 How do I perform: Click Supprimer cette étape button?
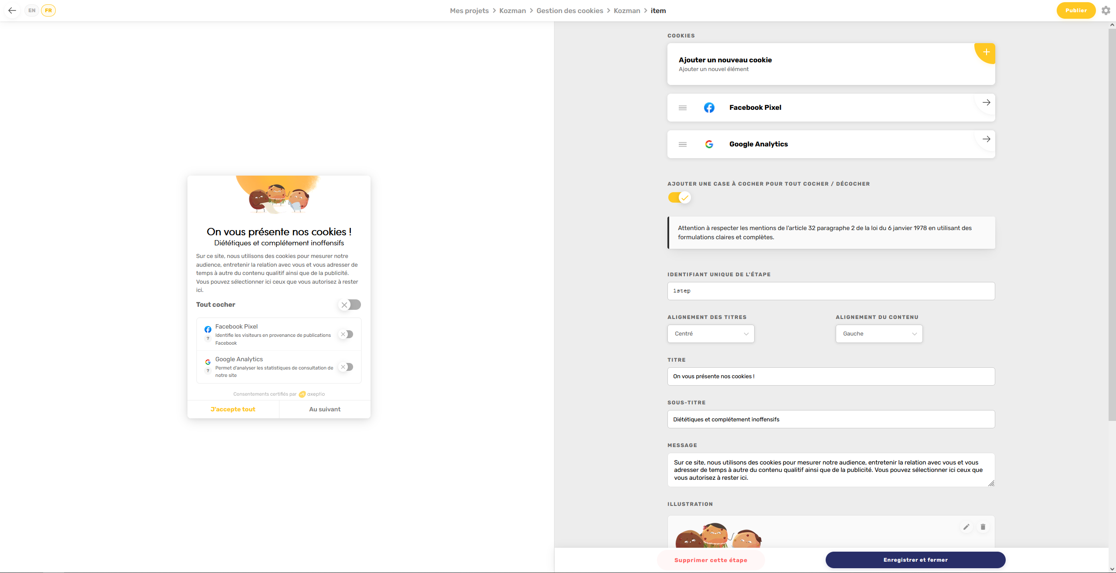point(711,560)
